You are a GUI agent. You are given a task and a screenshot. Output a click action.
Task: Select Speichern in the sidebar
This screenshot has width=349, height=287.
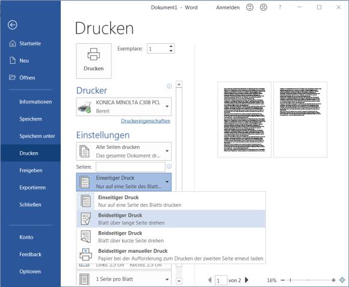tap(31, 119)
